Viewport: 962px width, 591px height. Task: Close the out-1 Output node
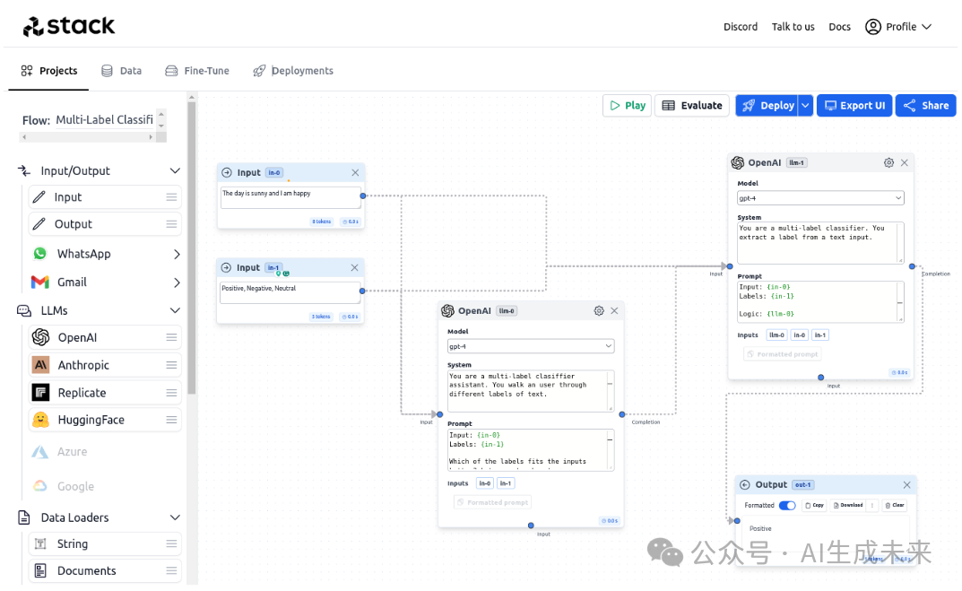point(906,485)
